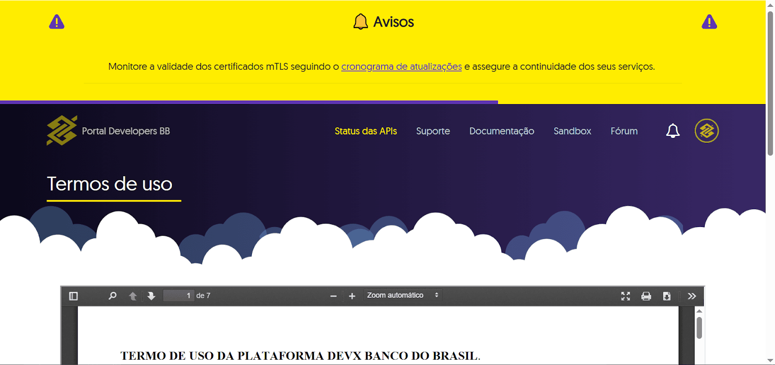This screenshot has height=365, width=775.
Task: Print the PDF document
Action: pyautogui.click(x=646, y=296)
